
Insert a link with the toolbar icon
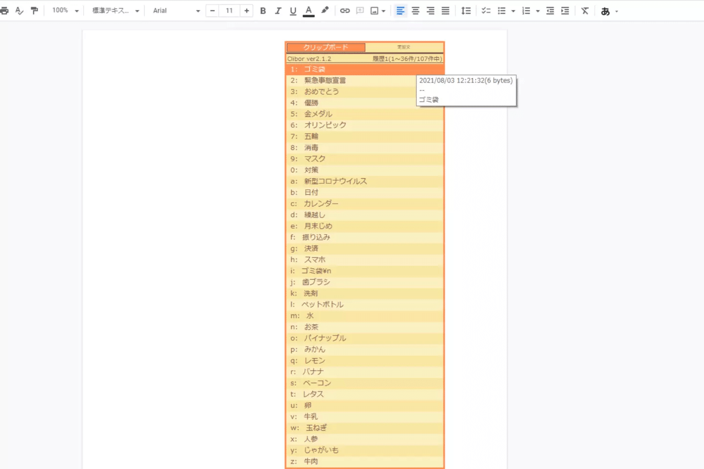coord(345,11)
